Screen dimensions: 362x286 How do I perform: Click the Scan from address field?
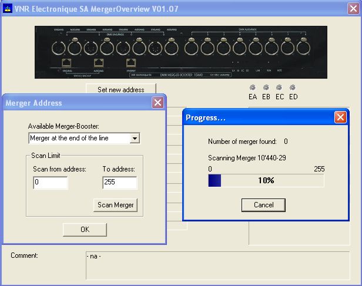coord(51,183)
